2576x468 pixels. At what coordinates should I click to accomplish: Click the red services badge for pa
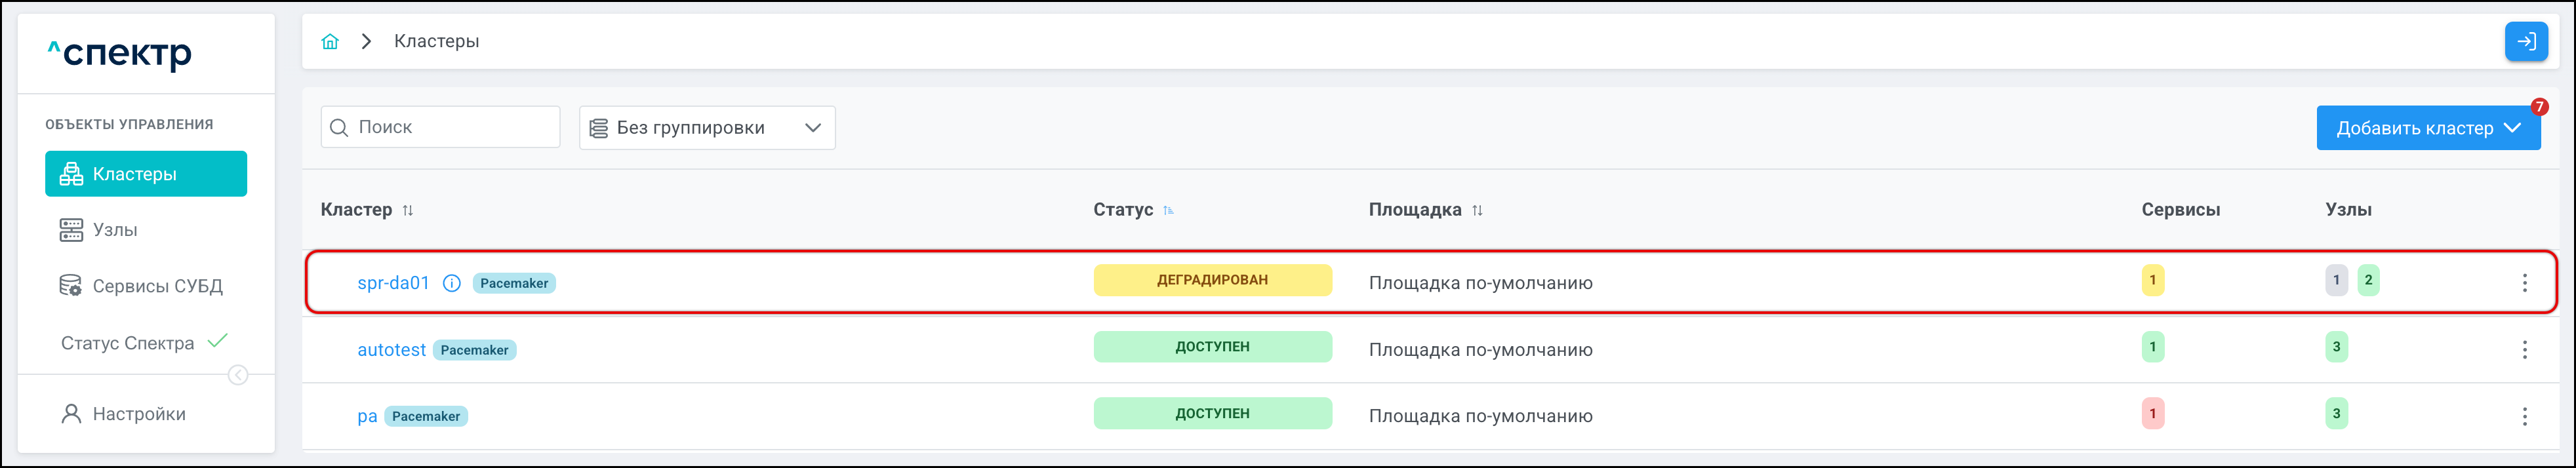click(x=2153, y=413)
